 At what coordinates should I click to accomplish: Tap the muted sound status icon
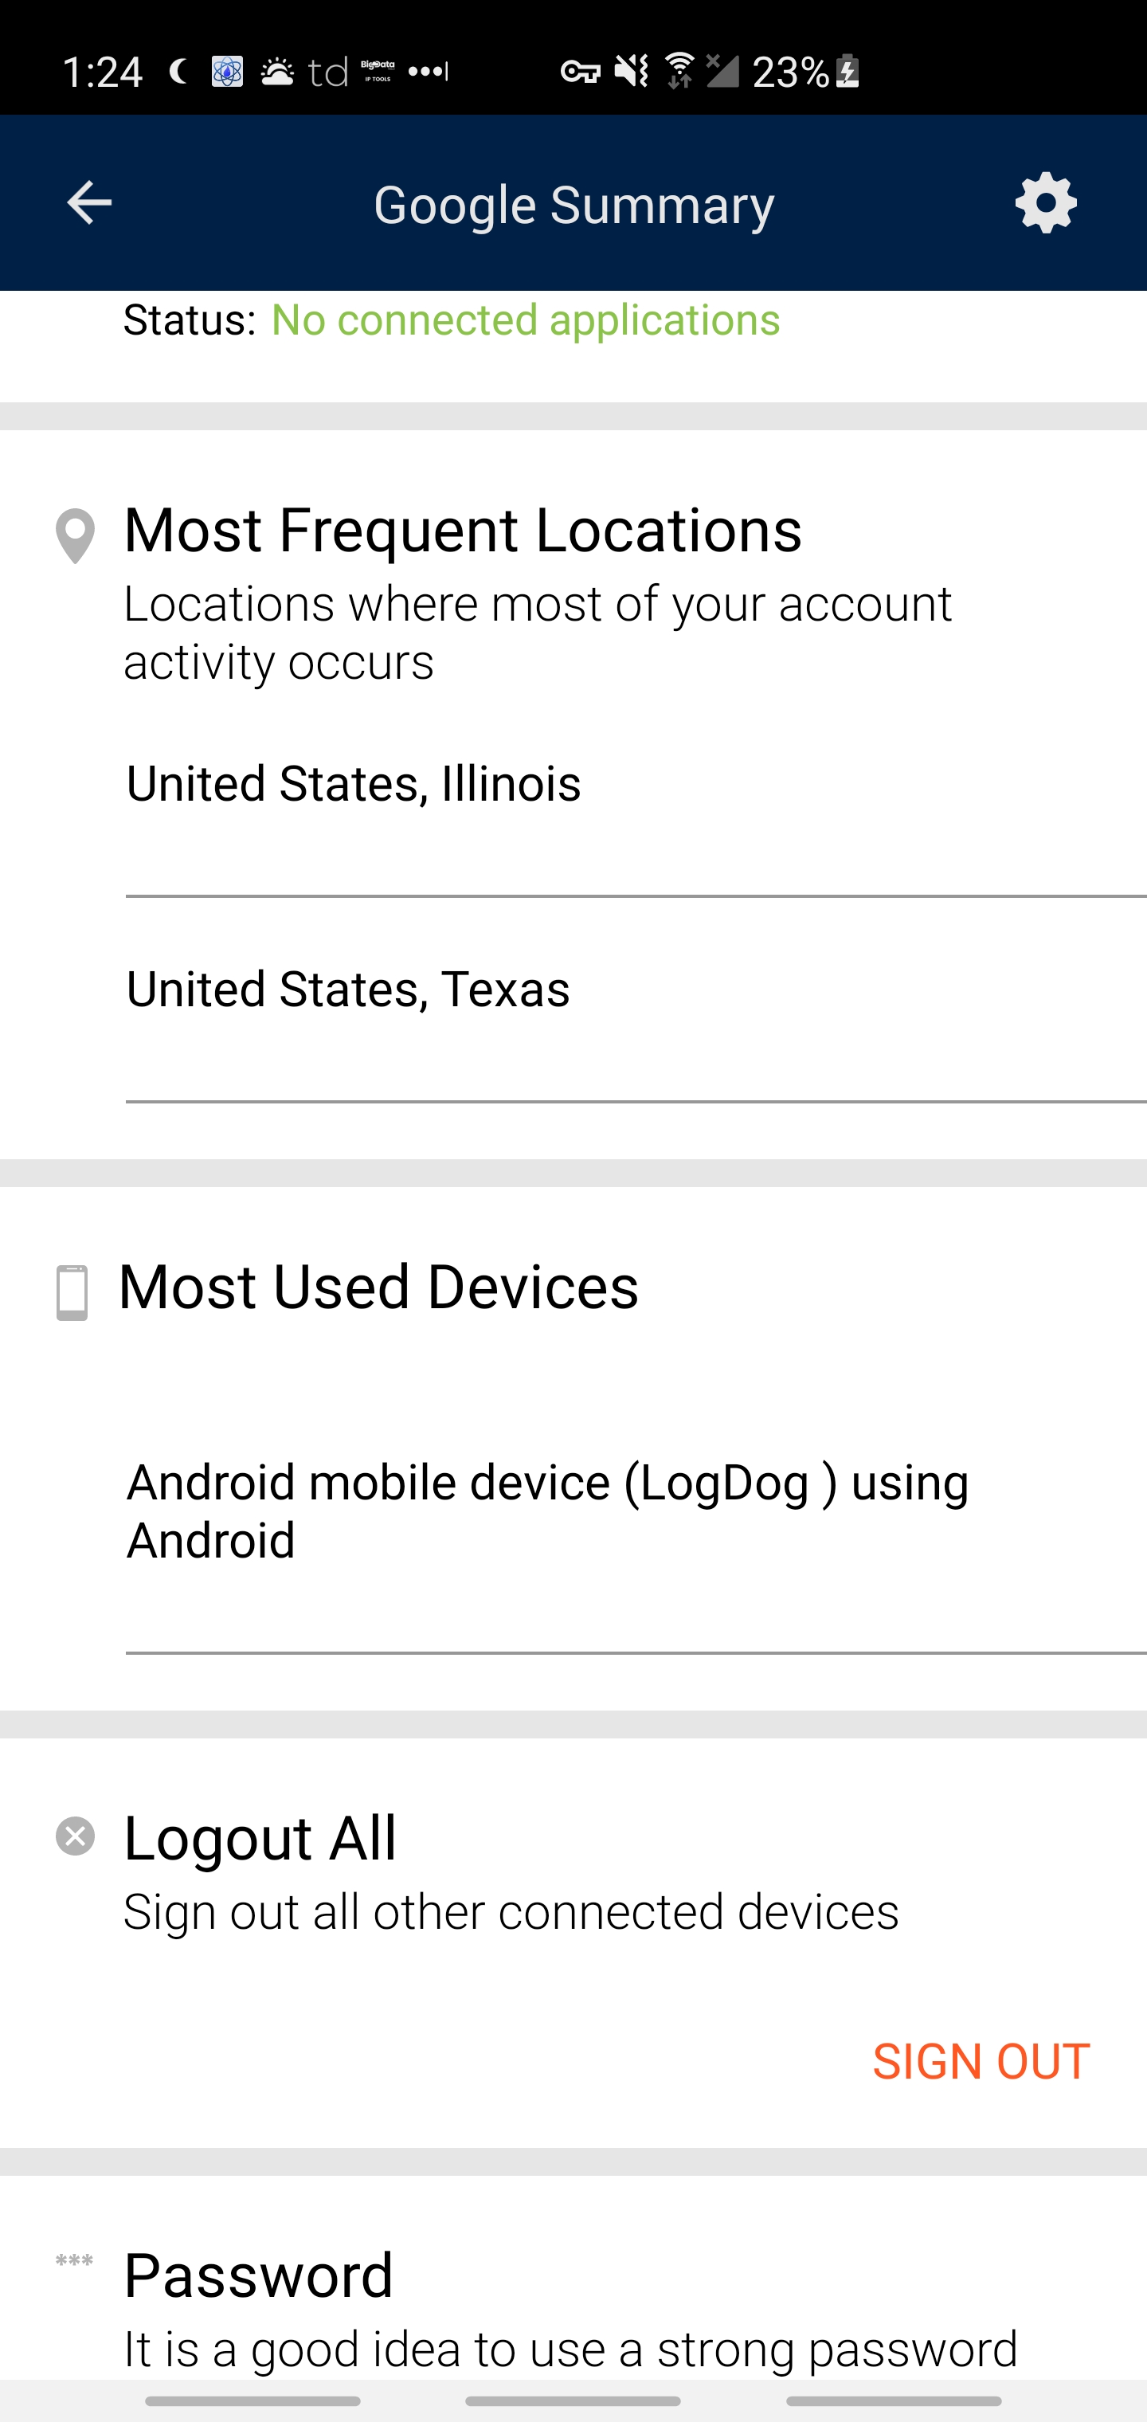[x=631, y=72]
